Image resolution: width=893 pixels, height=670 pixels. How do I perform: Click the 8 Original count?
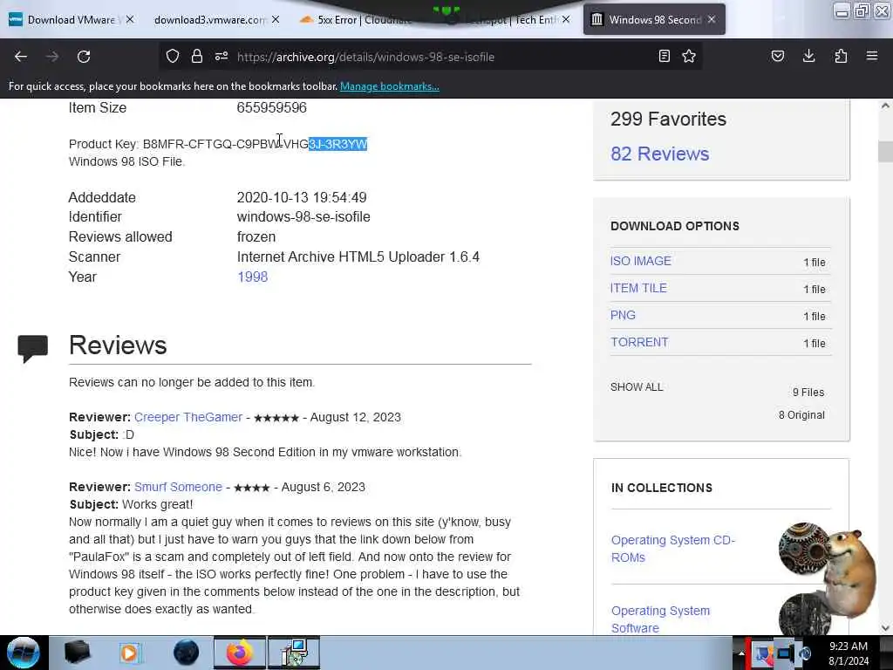[x=802, y=414]
